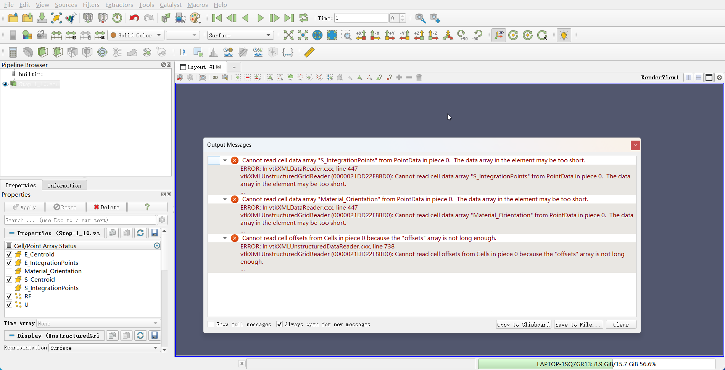Undo the last action

(x=134, y=18)
